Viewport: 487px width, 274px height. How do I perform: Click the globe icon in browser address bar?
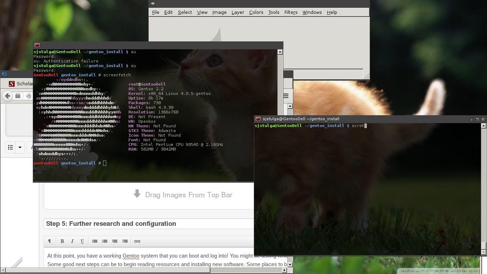tap(29, 96)
